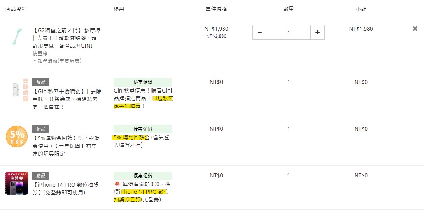424x210 pixels.
Task: Click the 5% cashback orange coin icon
Action: tap(17, 136)
